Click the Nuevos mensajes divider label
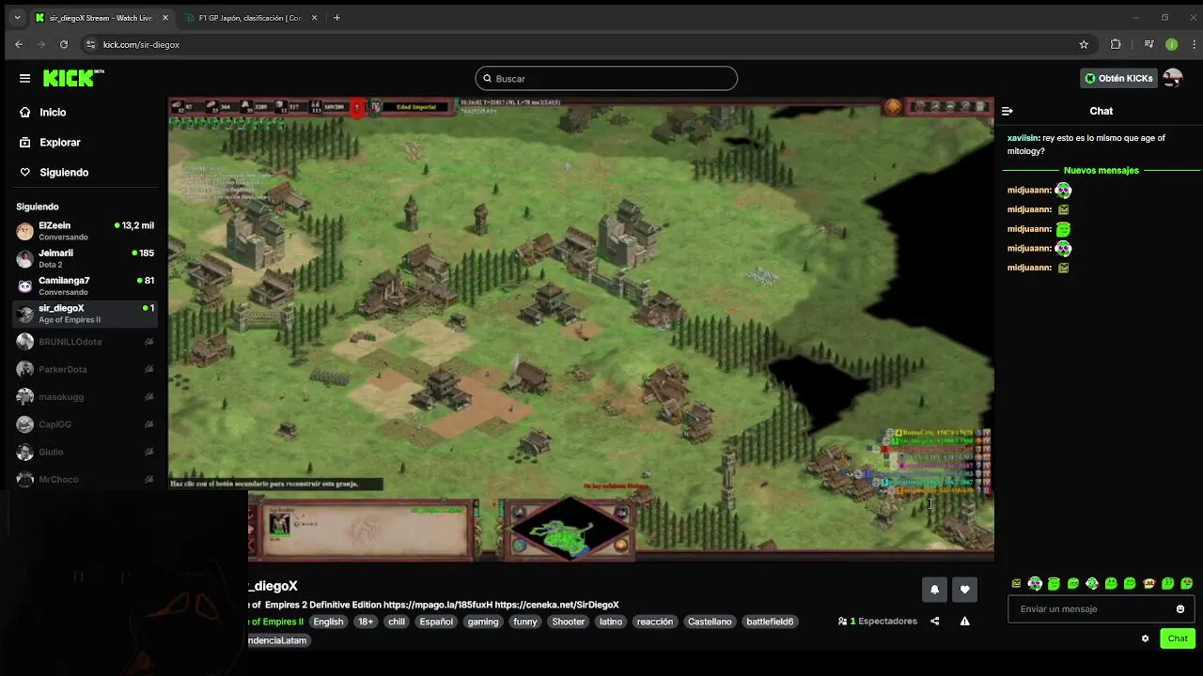Viewport: 1203px width, 676px height. [1101, 170]
